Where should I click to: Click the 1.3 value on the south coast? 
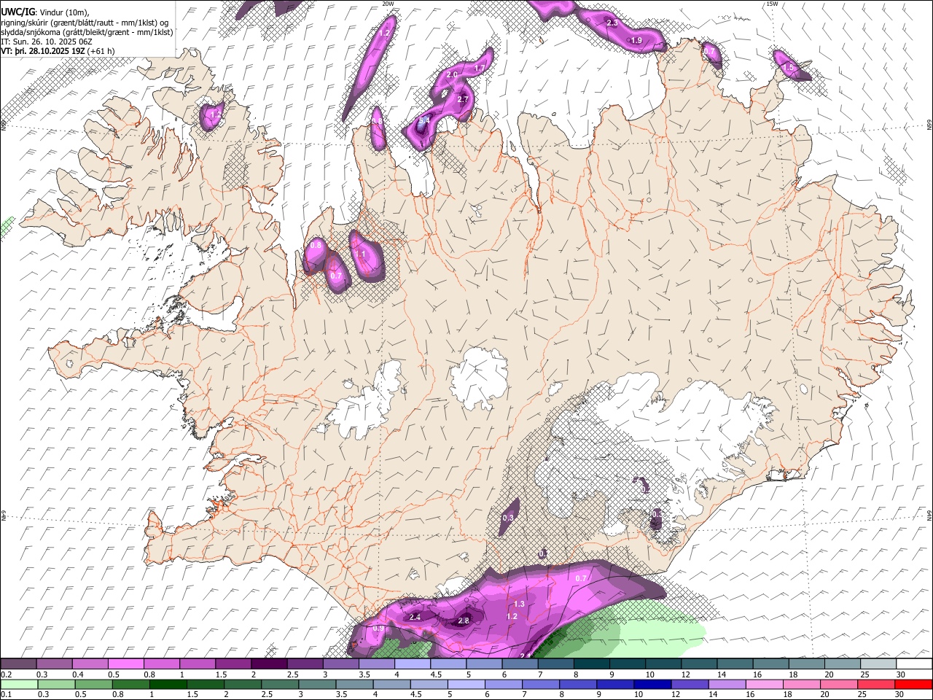pos(519,604)
